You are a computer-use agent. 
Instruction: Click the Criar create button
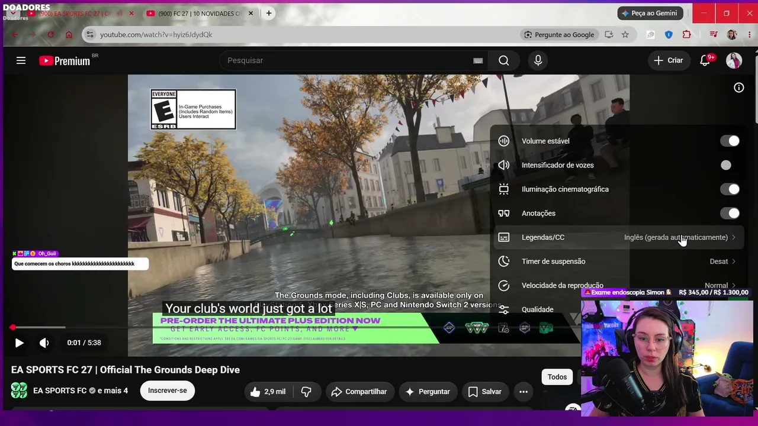pos(668,60)
